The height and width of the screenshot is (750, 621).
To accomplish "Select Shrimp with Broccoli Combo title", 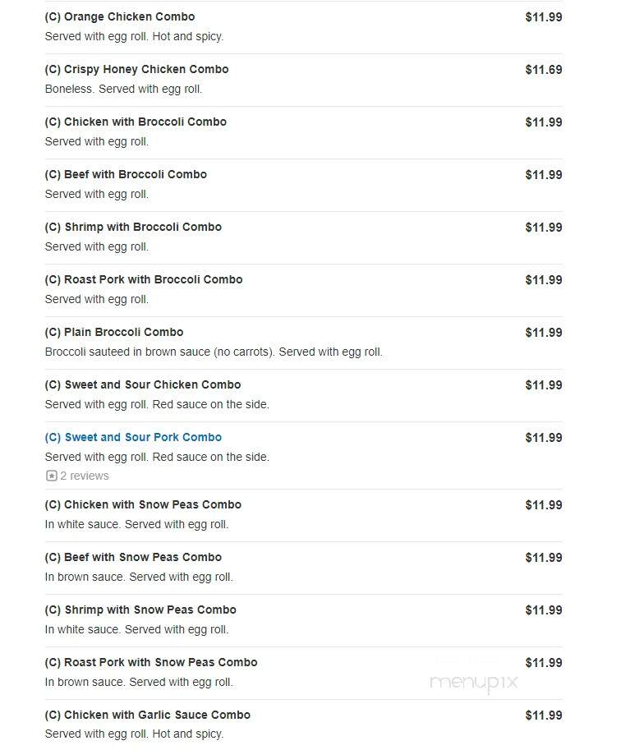I will [x=133, y=228].
